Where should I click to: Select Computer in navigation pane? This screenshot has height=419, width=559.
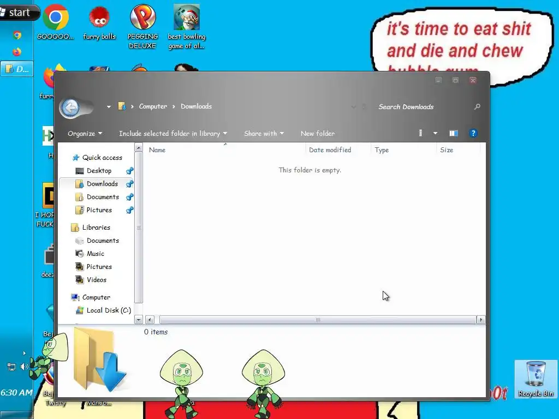coord(96,297)
